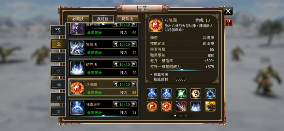The height and width of the screenshot is (131, 284).
Task: Increase 結界法 level with right arrow
Action: (134, 64)
